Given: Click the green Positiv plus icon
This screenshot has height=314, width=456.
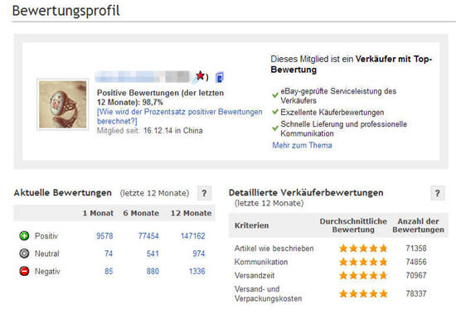Looking at the screenshot, I should [x=24, y=235].
